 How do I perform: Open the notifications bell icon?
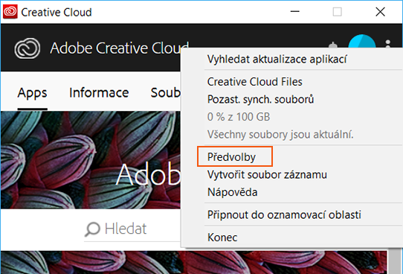(x=333, y=45)
